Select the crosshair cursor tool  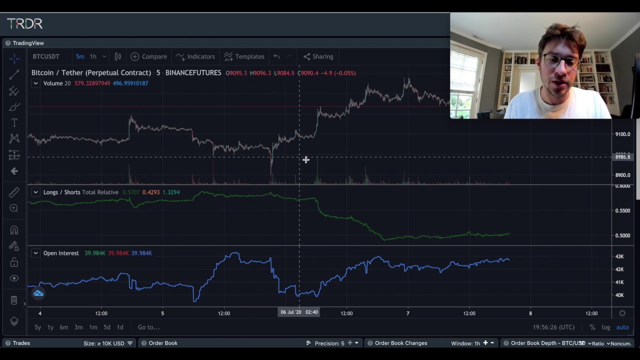tap(14, 59)
